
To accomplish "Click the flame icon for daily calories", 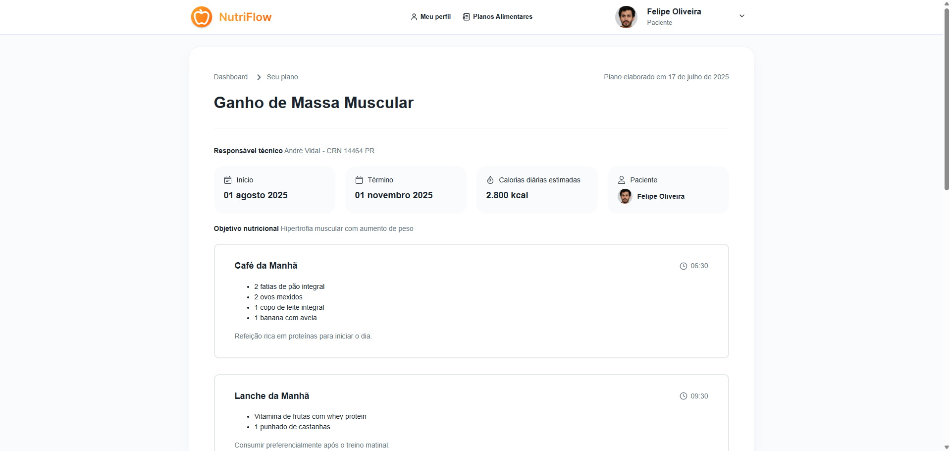I will 490,180.
